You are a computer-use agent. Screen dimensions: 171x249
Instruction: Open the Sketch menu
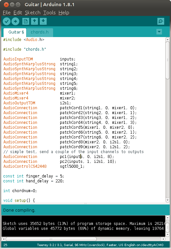pos(33,13)
